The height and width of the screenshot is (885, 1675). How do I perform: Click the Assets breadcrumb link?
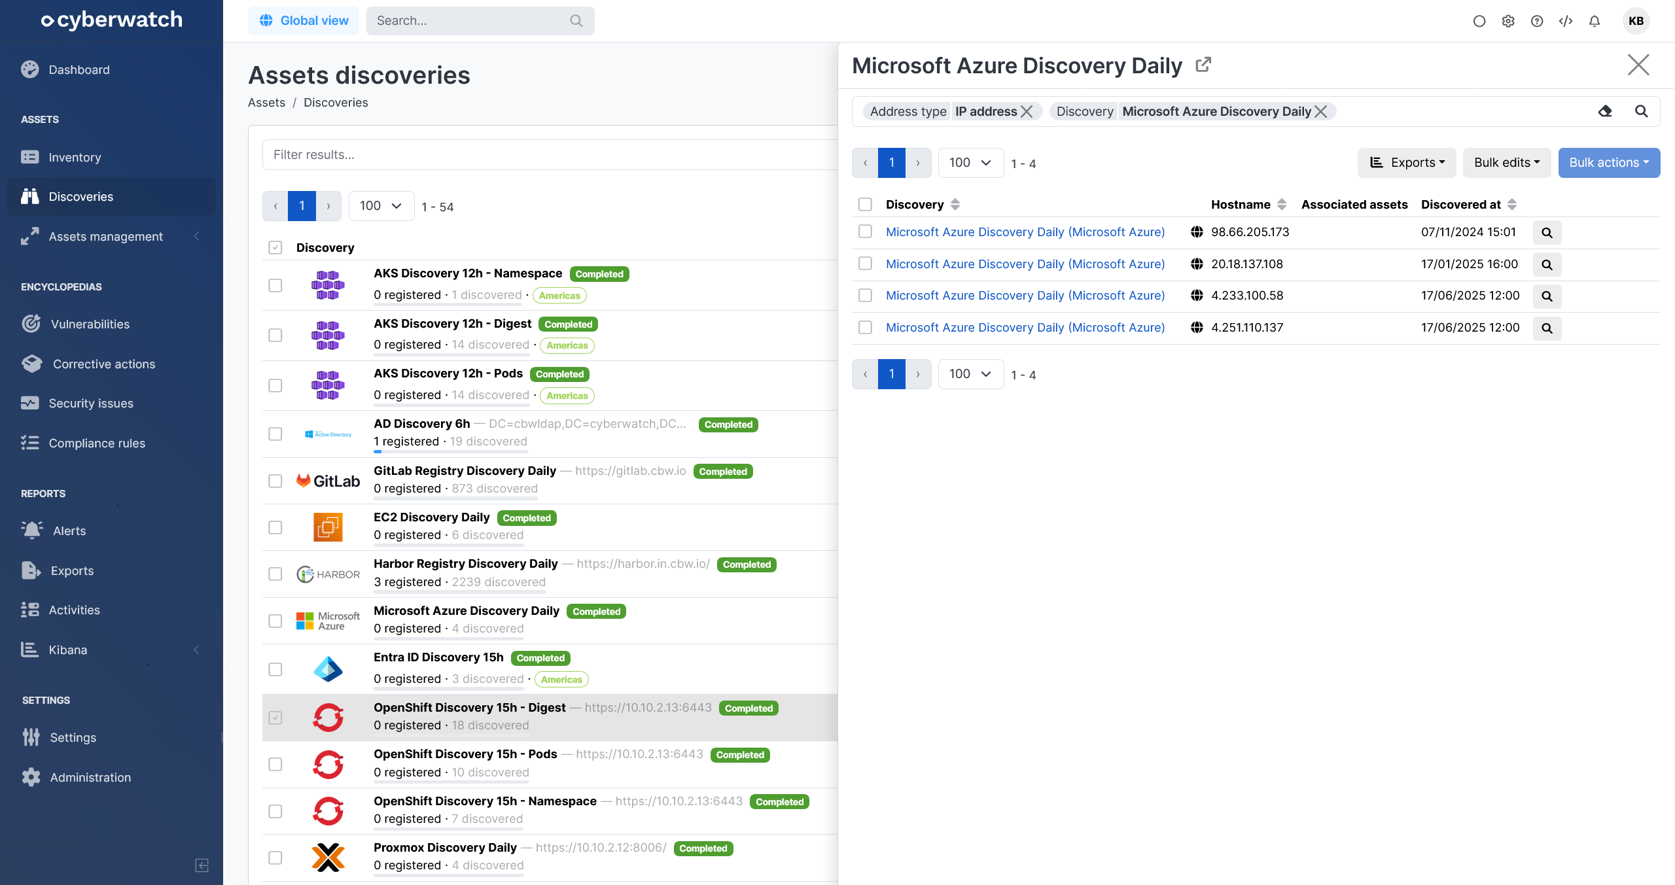pos(266,103)
